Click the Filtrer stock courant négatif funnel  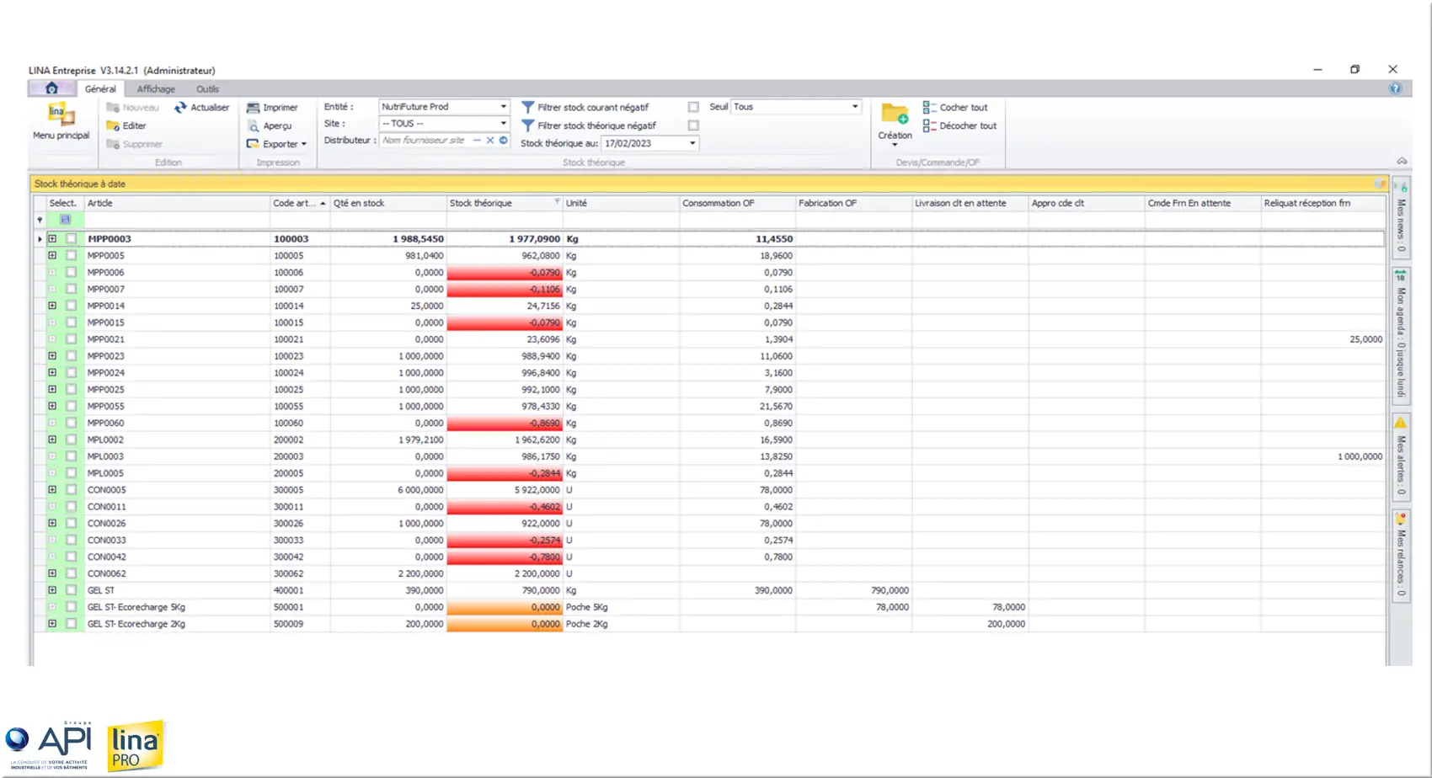tap(527, 108)
